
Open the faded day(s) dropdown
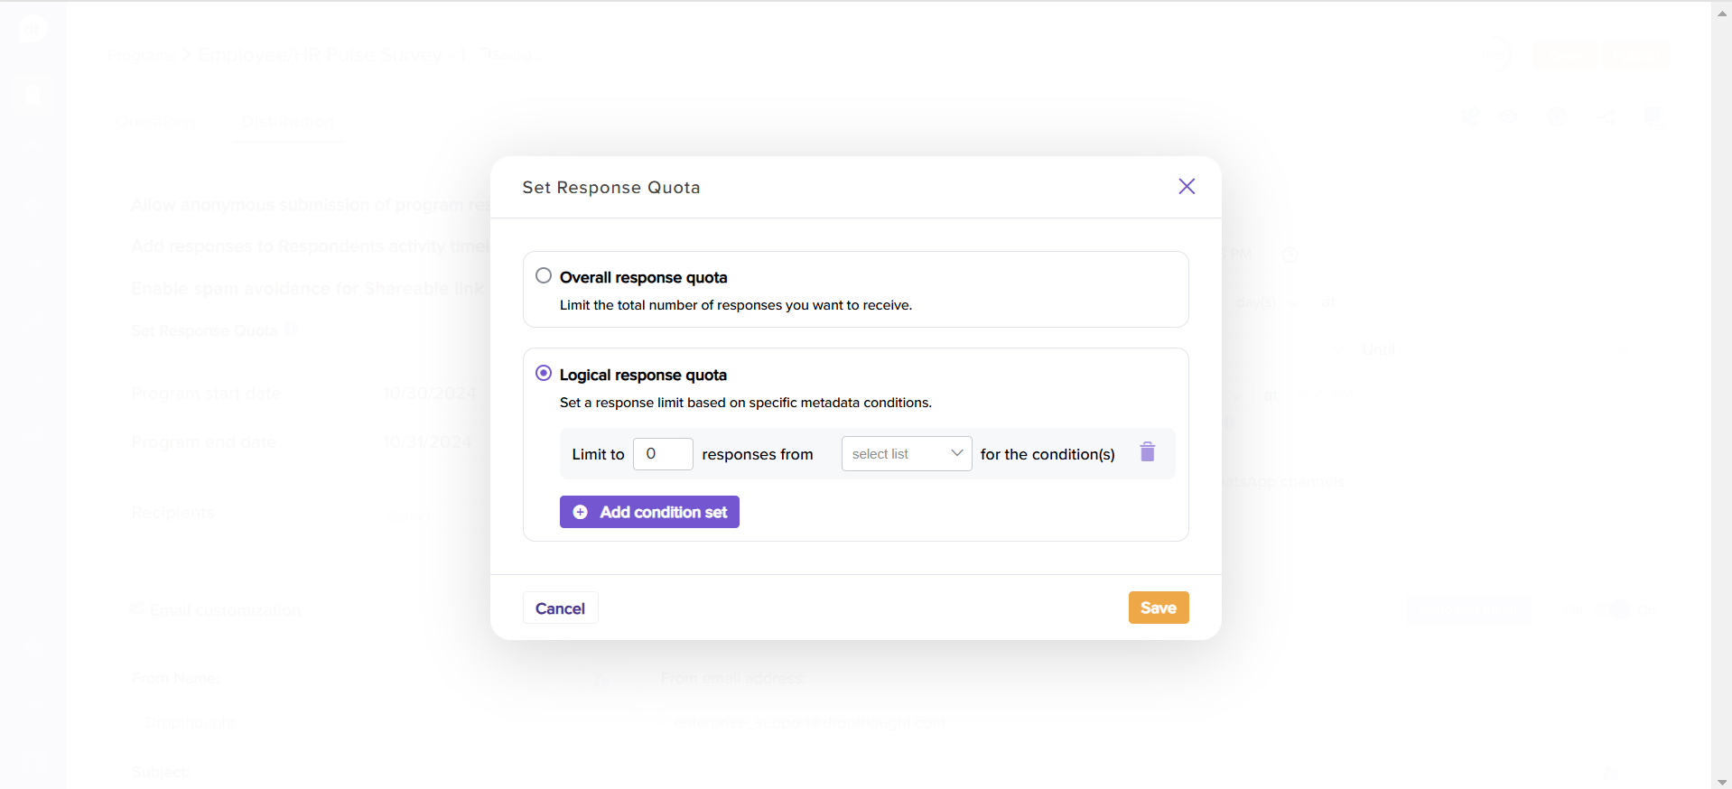point(1264,303)
